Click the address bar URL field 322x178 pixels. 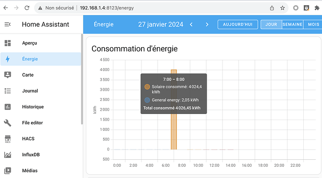(107, 8)
